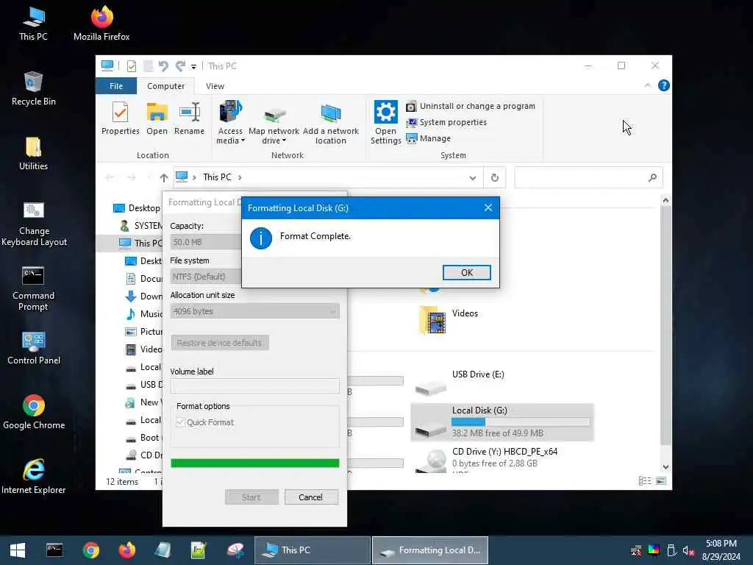The height and width of the screenshot is (565, 753).
Task: Switch to This PC taskbar button
Action: point(312,550)
